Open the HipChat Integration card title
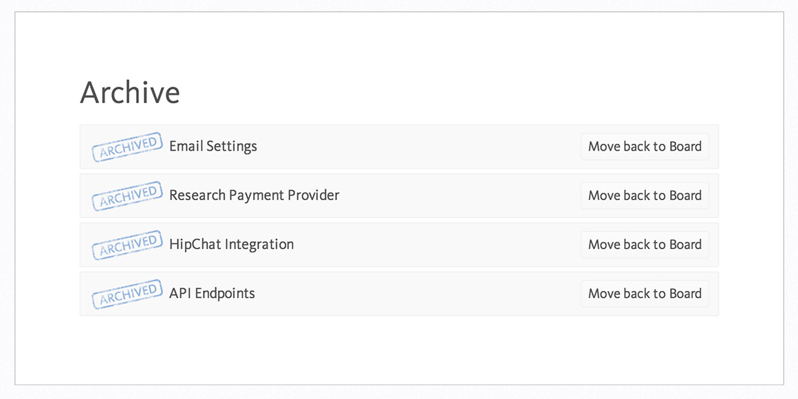 click(x=232, y=245)
